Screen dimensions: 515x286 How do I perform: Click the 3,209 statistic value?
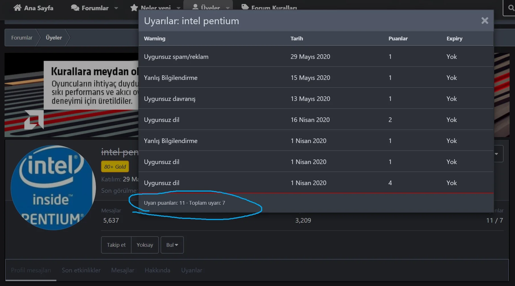pos(303,220)
